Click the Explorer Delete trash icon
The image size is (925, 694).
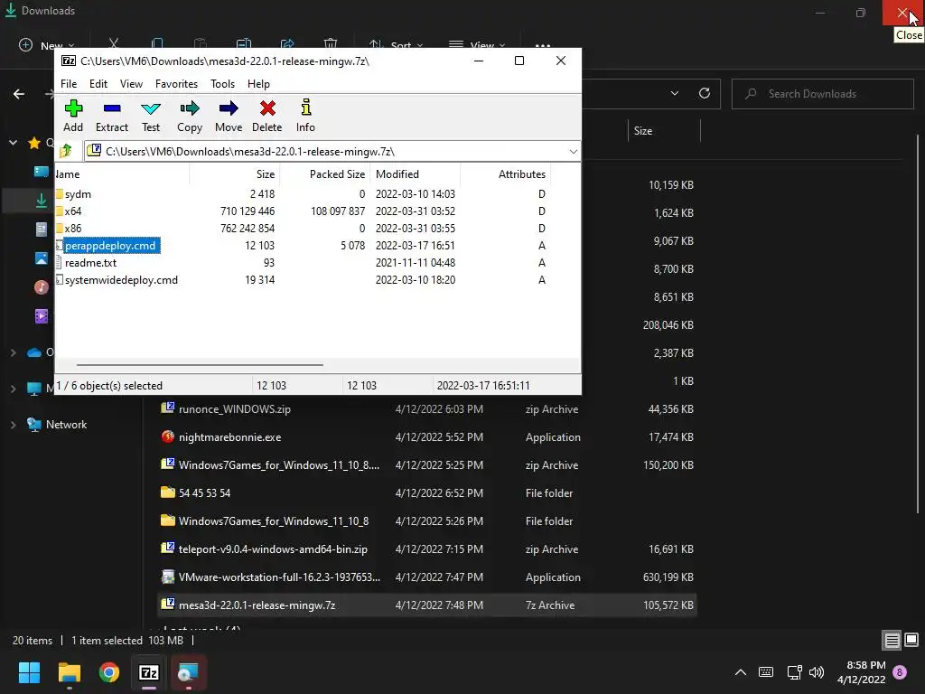point(331,44)
